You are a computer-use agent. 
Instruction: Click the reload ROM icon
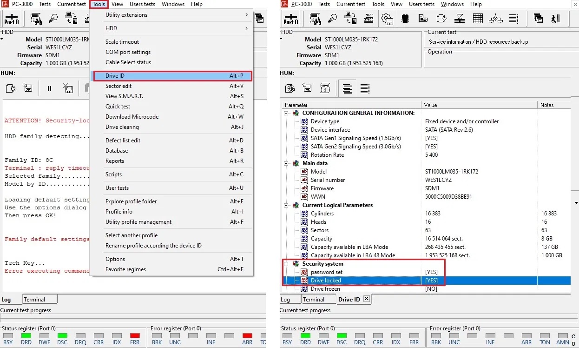coord(290,87)
